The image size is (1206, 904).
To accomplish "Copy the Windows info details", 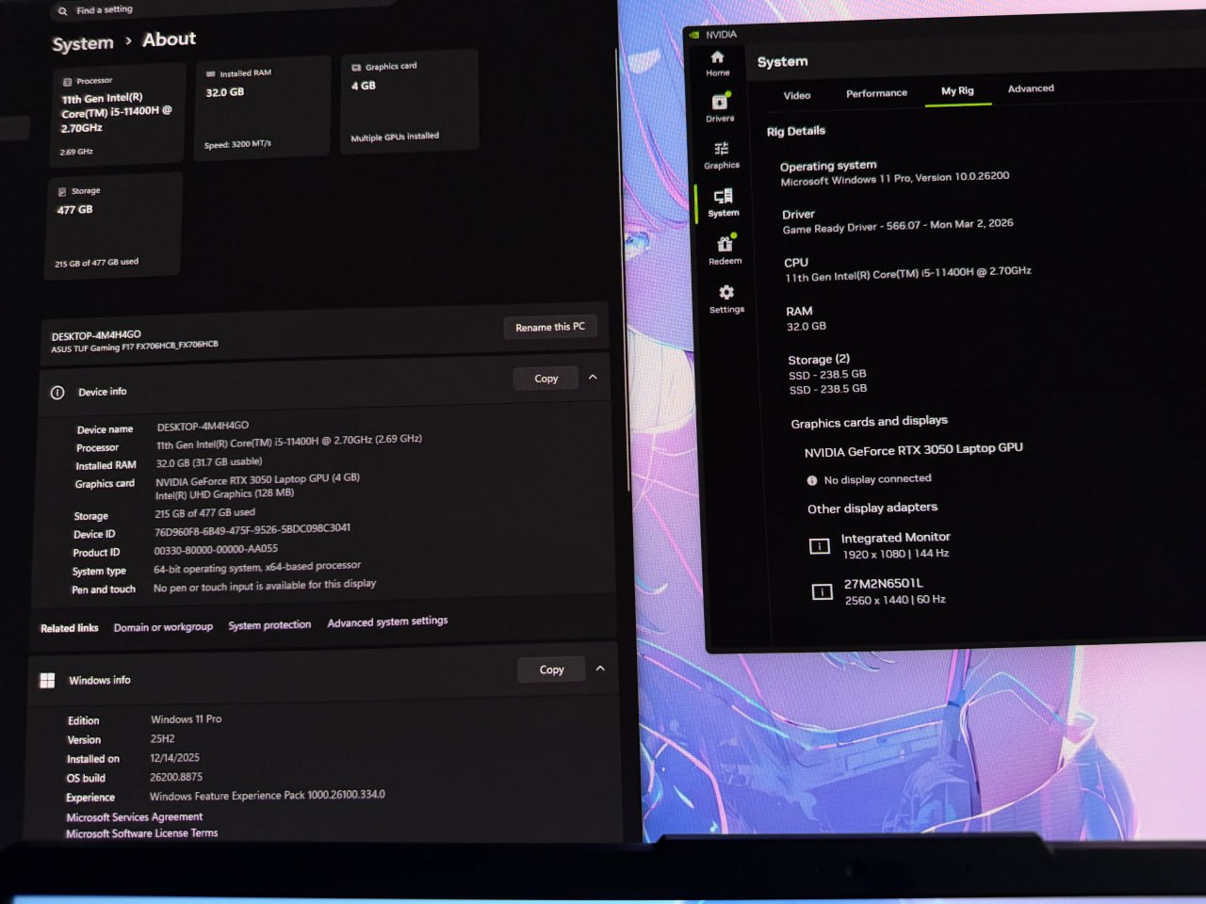I will [x=551, y=670].
